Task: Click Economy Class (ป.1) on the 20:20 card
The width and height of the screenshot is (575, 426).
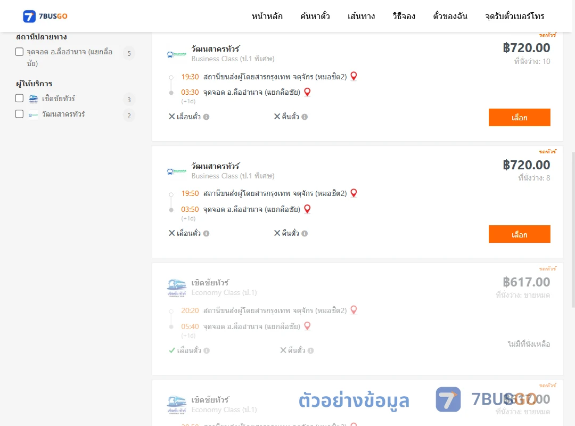Action: tap(224, 293)
